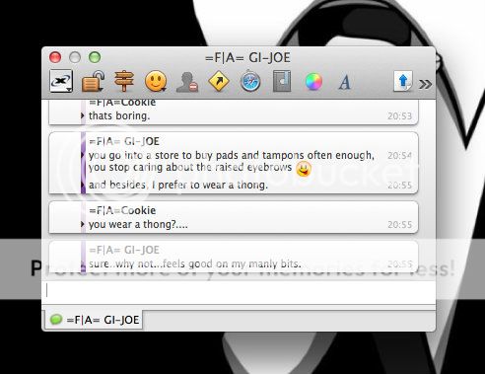Click the yellow diamond arrow sign icon
This screenshot has height=374, width=485.
point(219,81)
